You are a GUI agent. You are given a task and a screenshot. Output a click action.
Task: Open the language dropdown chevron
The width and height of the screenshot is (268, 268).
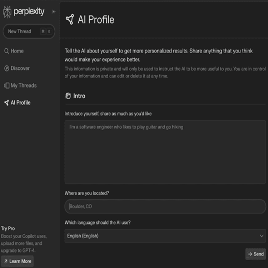[262, 236]
